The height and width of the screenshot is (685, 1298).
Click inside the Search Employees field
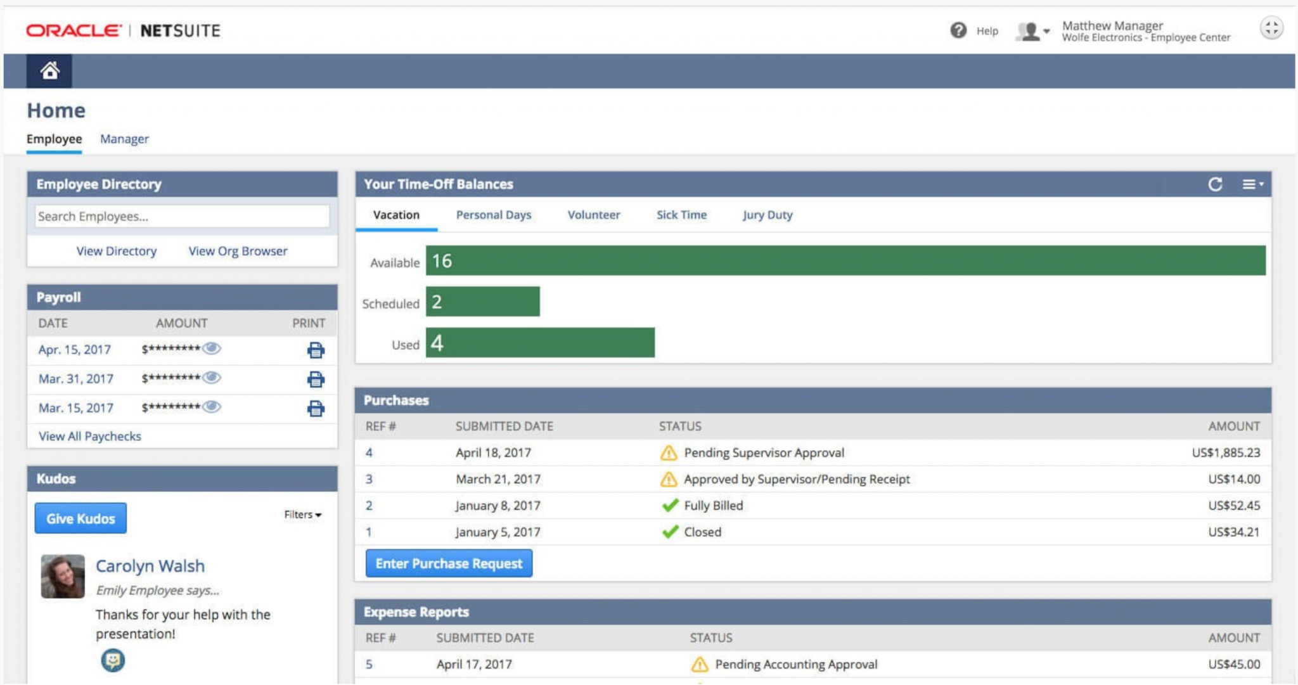(181, 216)
